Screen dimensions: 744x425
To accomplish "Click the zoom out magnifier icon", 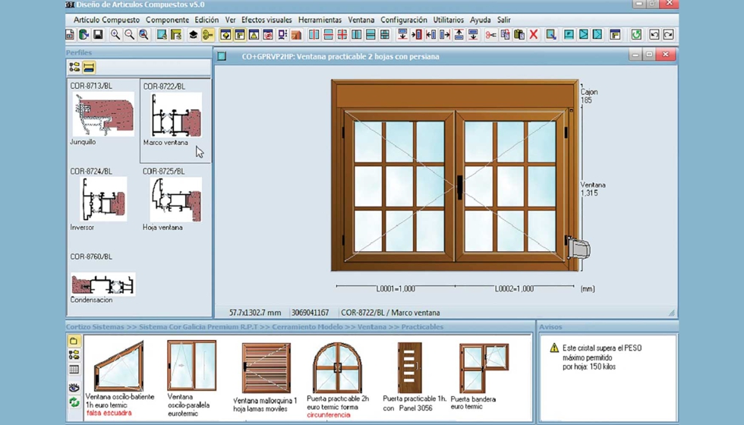I will pyautogui.click(x=129, y=35).
